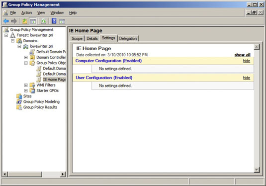Click the lowewriter.pri domain icon
Viewport: 266px width, 186px height.
pos(26,46)
